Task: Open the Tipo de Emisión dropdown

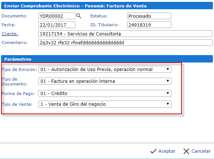Action: coord(105,69)
